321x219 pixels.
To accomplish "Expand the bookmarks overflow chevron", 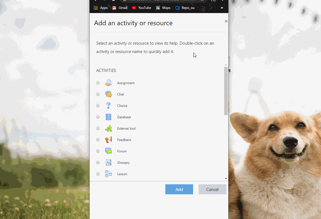I will (222, 8).
